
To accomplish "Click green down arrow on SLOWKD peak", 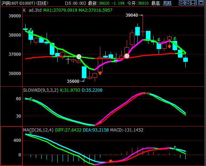I will (148, 93).
